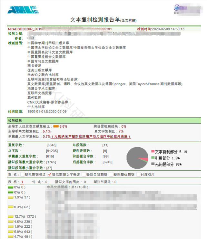The height and width of the screenshot is (239, 207).
Task: Toggle the 过度引用 checkbox
Action: pos(138,175)
